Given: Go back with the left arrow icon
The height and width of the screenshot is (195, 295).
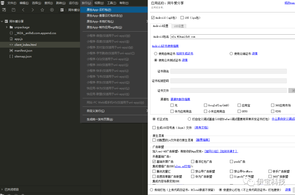Looking at the screenshot, I should click(23, 10).
